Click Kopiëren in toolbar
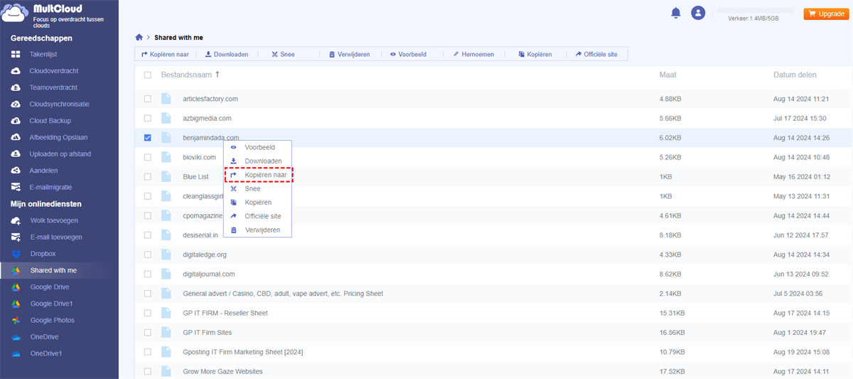 (x=535, y=54)
